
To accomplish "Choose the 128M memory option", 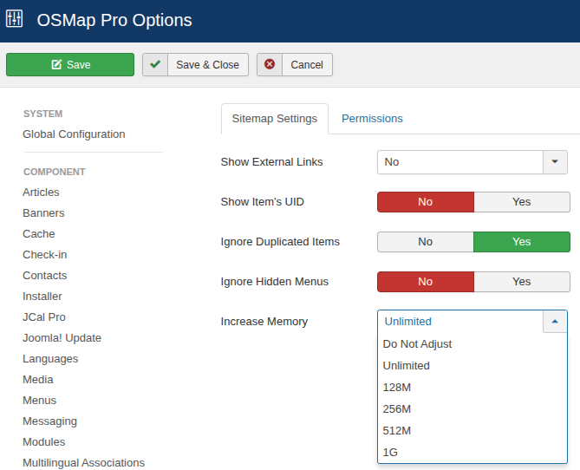I will click(472, 388).
